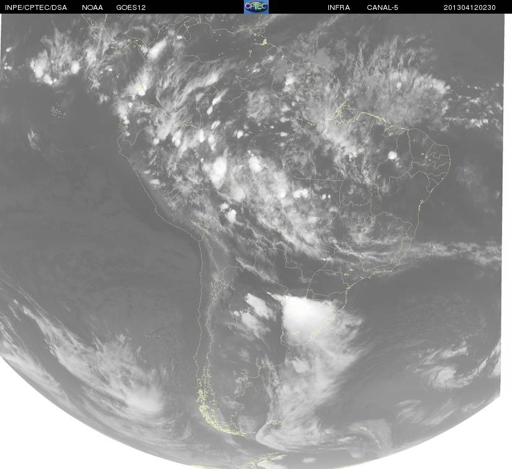This screenshot has height=469, width=512.
Task: Select the INFRA label in the header
Action: tap(339, 7)
